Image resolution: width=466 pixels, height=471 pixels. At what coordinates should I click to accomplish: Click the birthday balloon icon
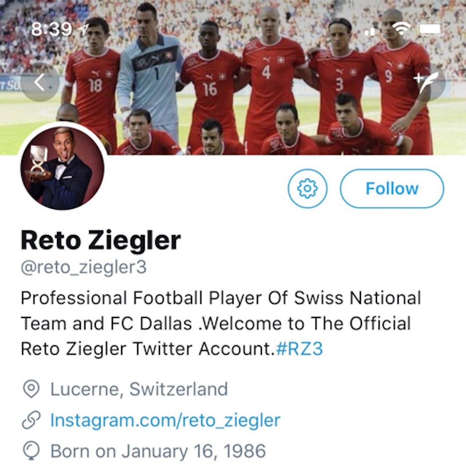(x=32, y=451)
